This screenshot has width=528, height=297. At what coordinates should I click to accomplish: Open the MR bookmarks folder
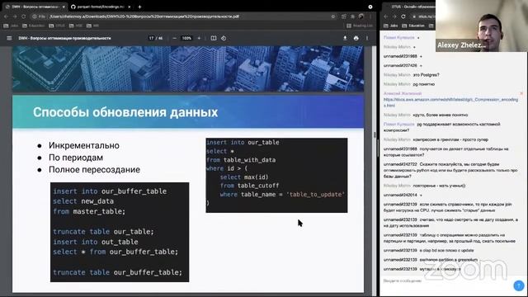[x=92, y=26]
